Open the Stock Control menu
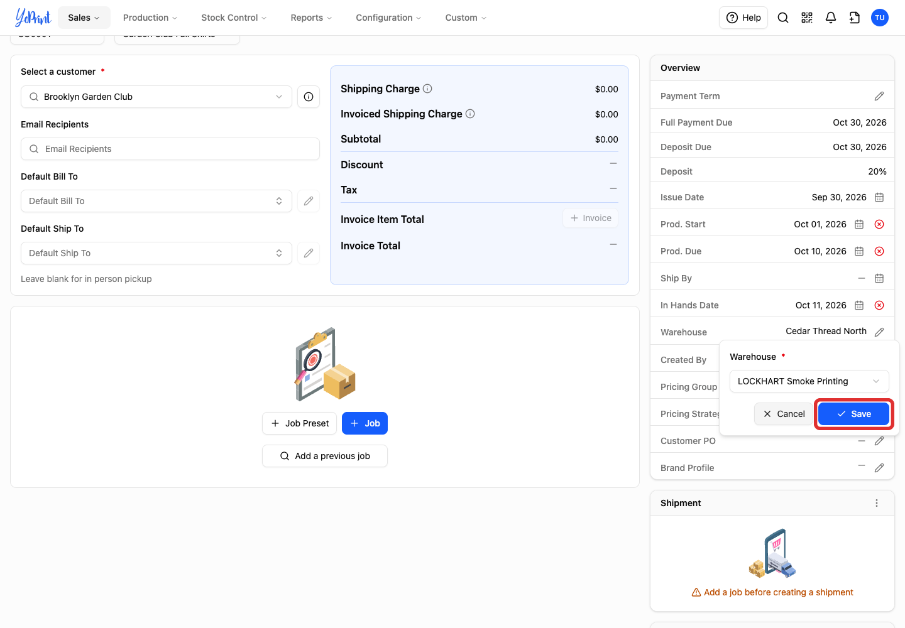This screenshot has width=905, height=628. point(234,18)
